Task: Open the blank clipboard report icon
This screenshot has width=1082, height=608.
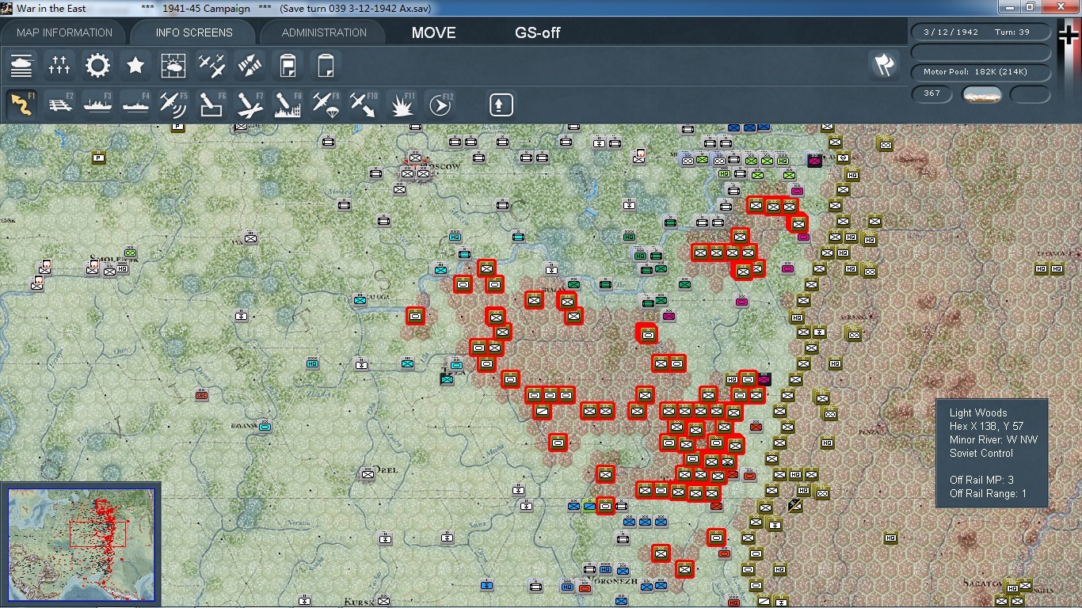Action: [x=326, y=65]
